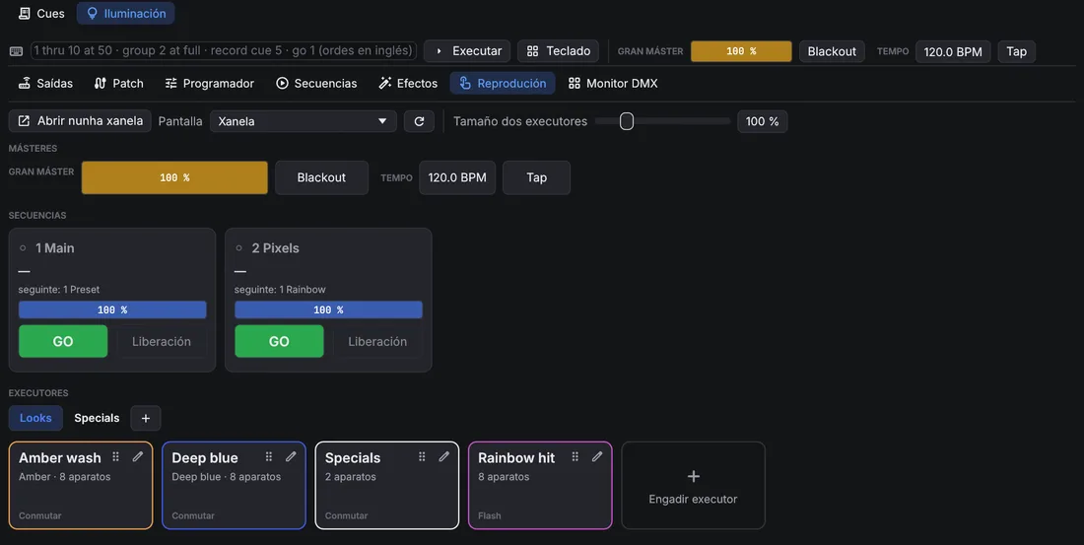Screen dimensions: 1084x545
Task: Click the 1 Main sequence title
Action: (x=54, y=247)
